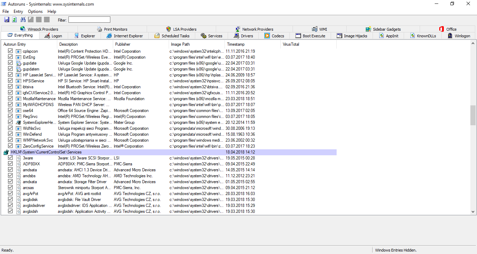Open the Options menu

pyautogui.click(x=35, y=12)
